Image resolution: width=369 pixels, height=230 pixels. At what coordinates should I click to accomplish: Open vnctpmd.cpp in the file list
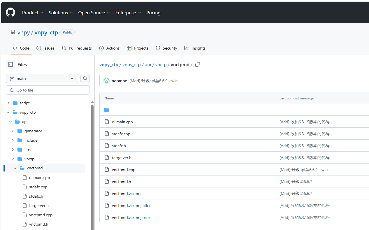point(124,170)
